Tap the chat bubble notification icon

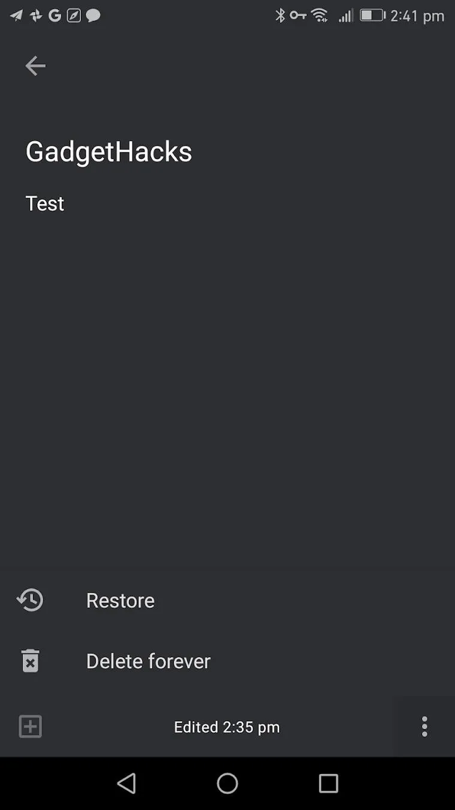(93, 16)
